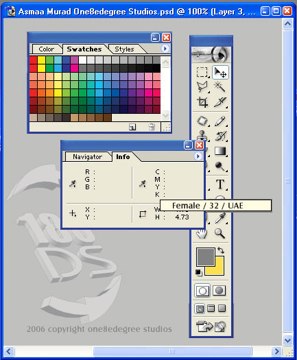Click the horizontal scroll right arrow
The image size is (297, 360).
[x=276, y=351]
